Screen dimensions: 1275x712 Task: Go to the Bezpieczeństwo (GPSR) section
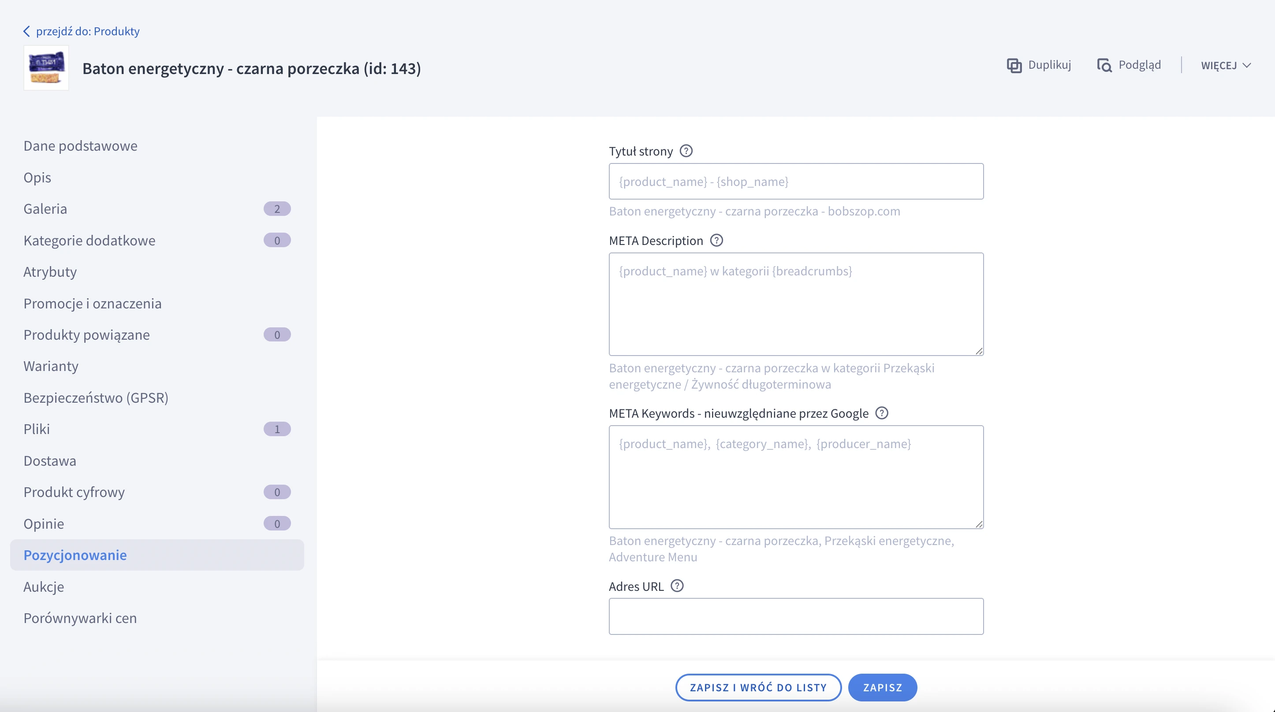96,397
